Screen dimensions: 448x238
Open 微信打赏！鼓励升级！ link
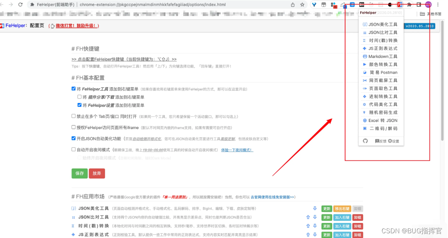(77, 26)
